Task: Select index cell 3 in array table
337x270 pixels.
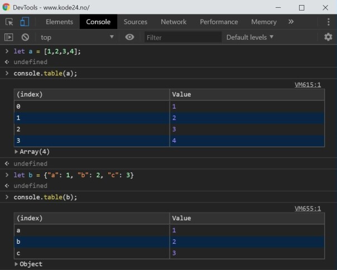Action: (92, 141)
